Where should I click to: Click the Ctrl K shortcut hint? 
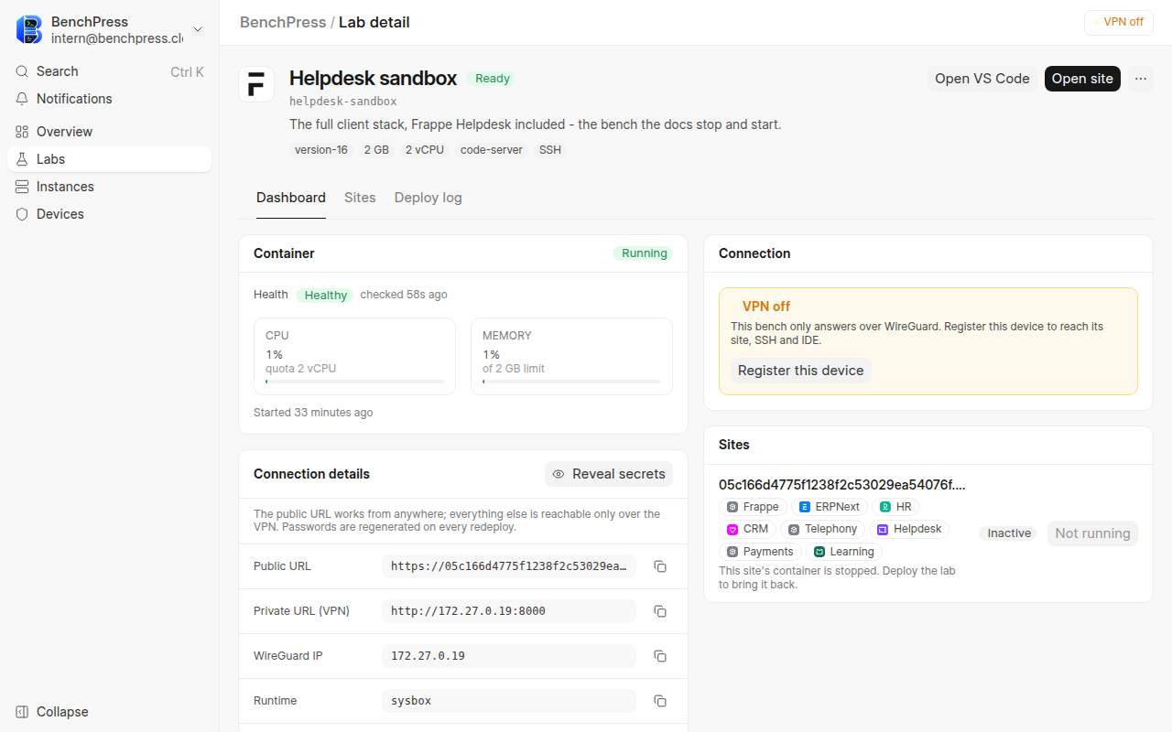tap(187, 71)
